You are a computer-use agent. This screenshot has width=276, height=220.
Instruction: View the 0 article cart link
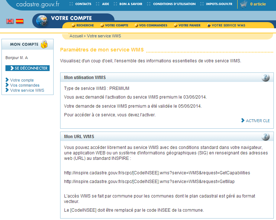point(258,4)
